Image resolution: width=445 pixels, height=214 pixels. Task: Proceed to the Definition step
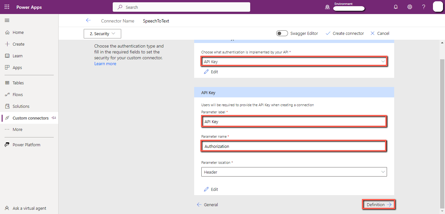[x=379, y=205]
